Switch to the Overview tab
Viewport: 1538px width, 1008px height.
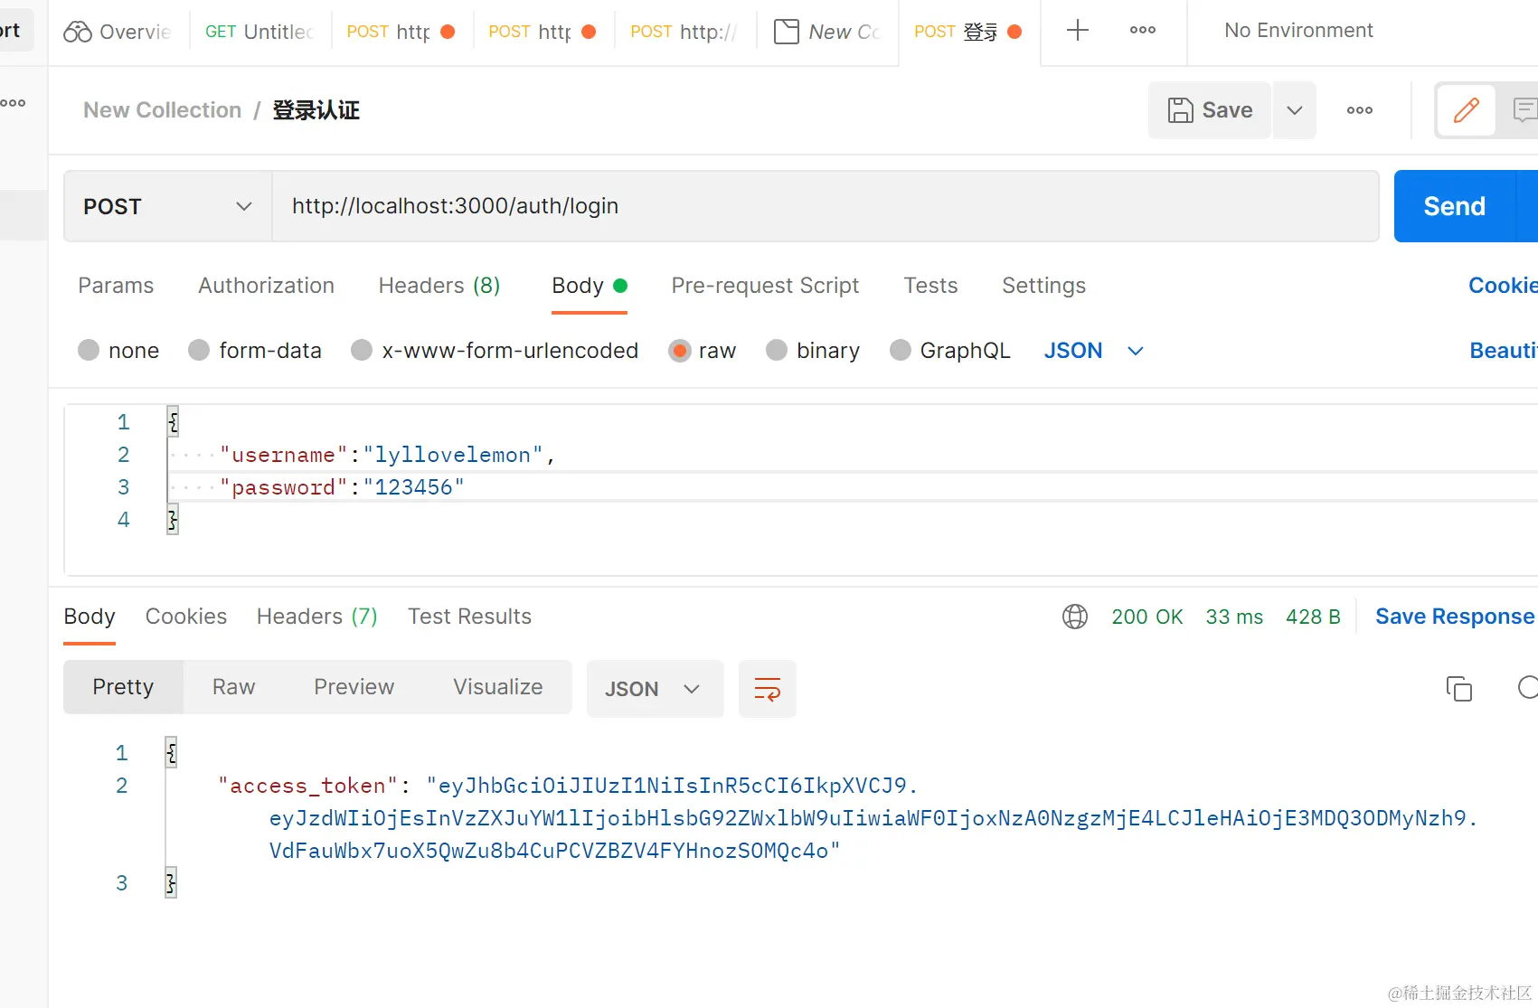pyautogui.click(x=118, y=32)
